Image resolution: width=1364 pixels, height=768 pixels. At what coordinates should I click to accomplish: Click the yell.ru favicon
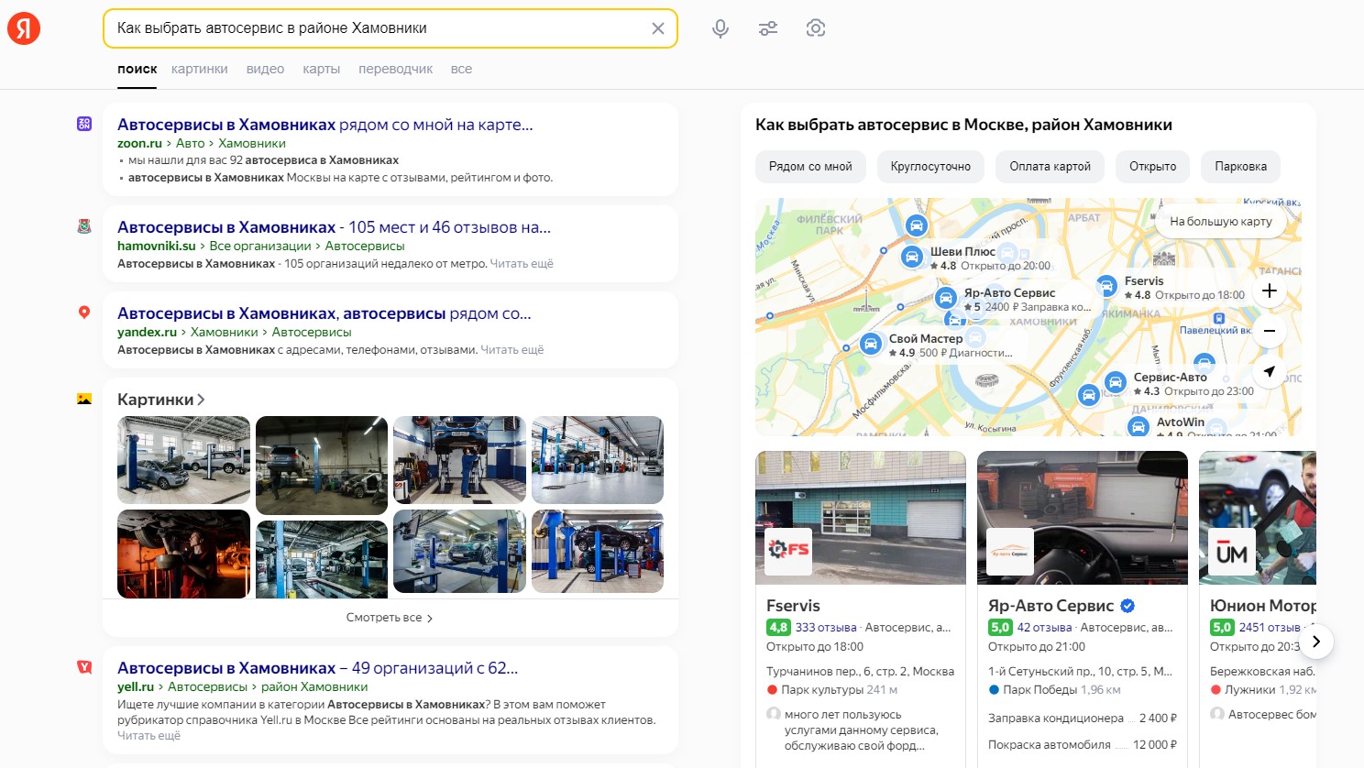tap(84, 667)
